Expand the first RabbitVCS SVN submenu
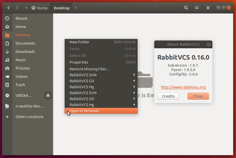This screenshot has width=236, height=158. click(101, 75)
